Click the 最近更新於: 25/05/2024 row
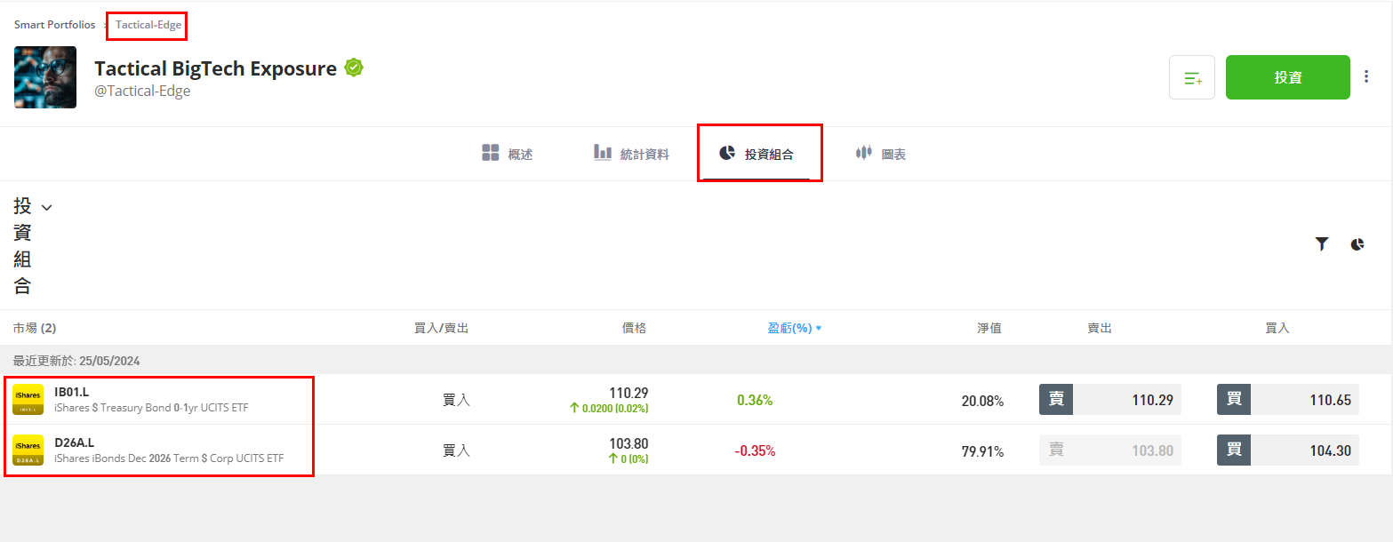The width and height of the screenshot is (1393, 542). 696,361
